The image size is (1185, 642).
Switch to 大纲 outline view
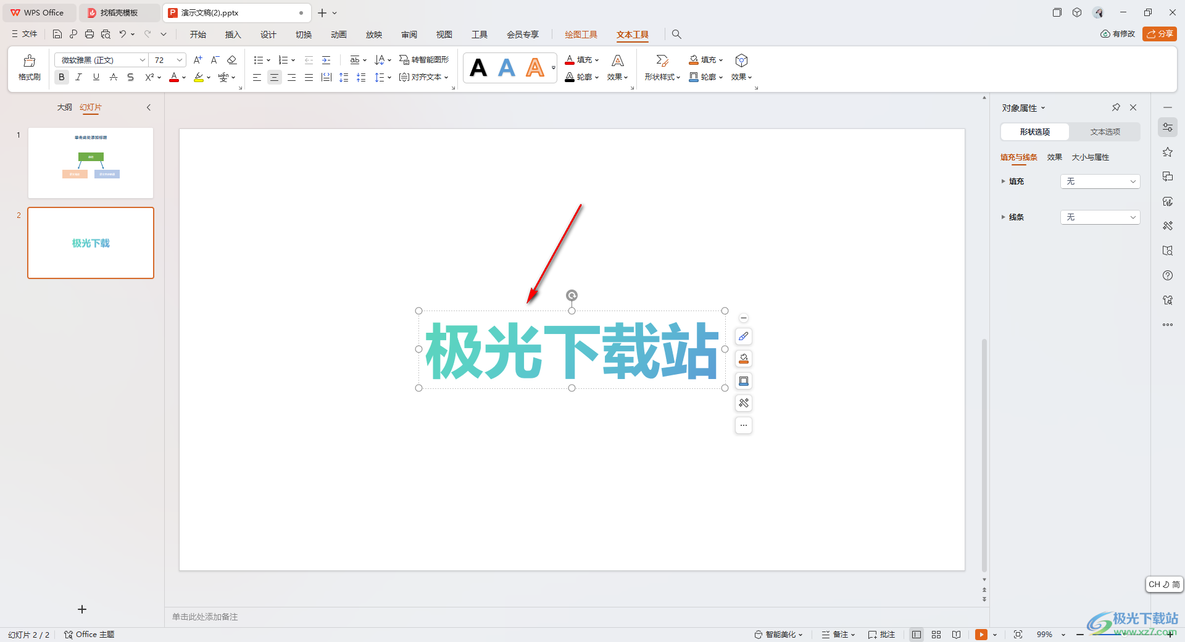pyautogui.click(x=64, y=107)
